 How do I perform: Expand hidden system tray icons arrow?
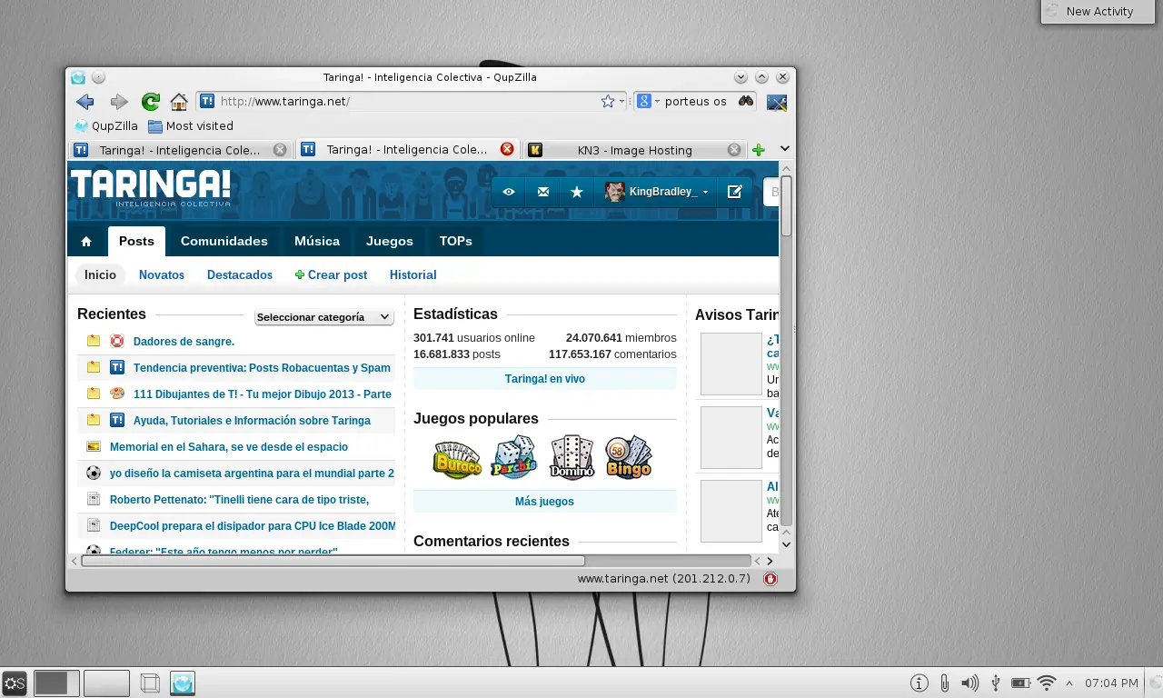point(1069,683)
